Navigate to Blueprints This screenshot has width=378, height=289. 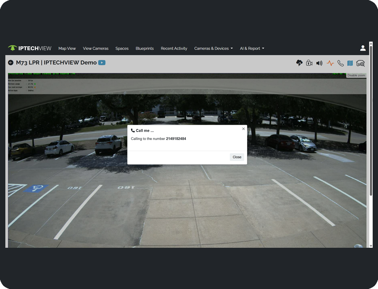(x=145, y=48)
